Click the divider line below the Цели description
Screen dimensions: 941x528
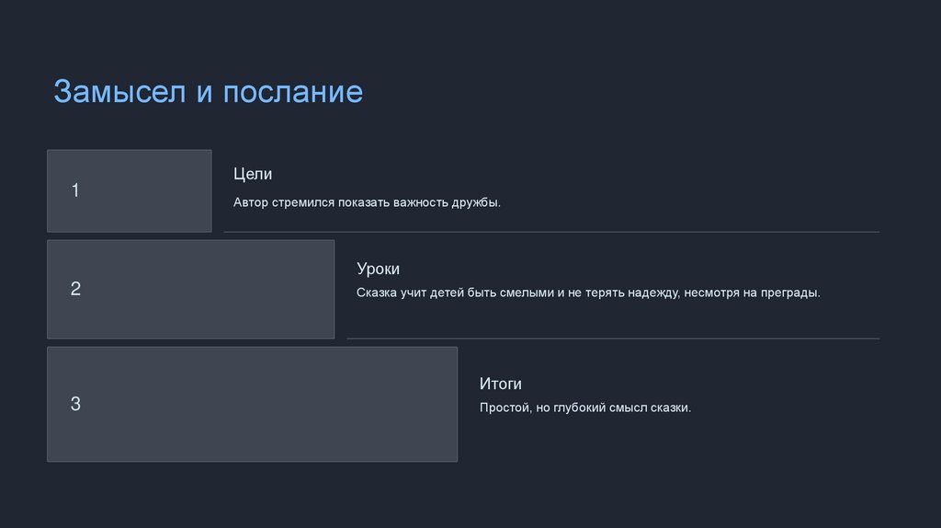coord(551,232)
